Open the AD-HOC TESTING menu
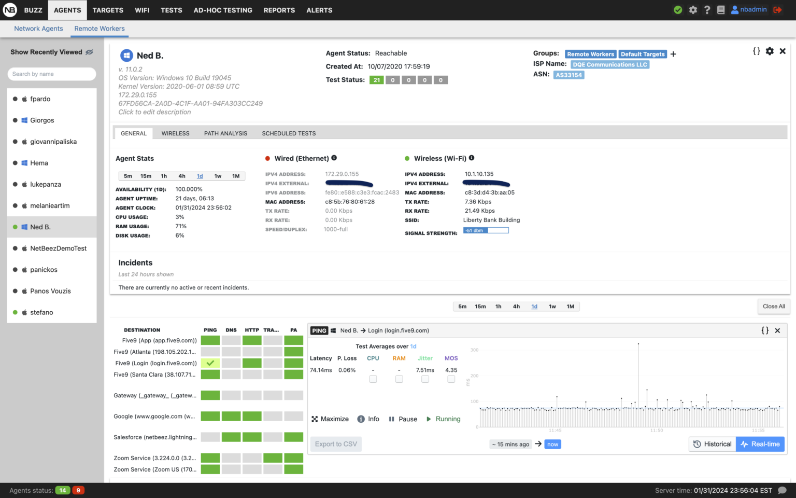This screenshot has width=796, height=498. (223, 10)
